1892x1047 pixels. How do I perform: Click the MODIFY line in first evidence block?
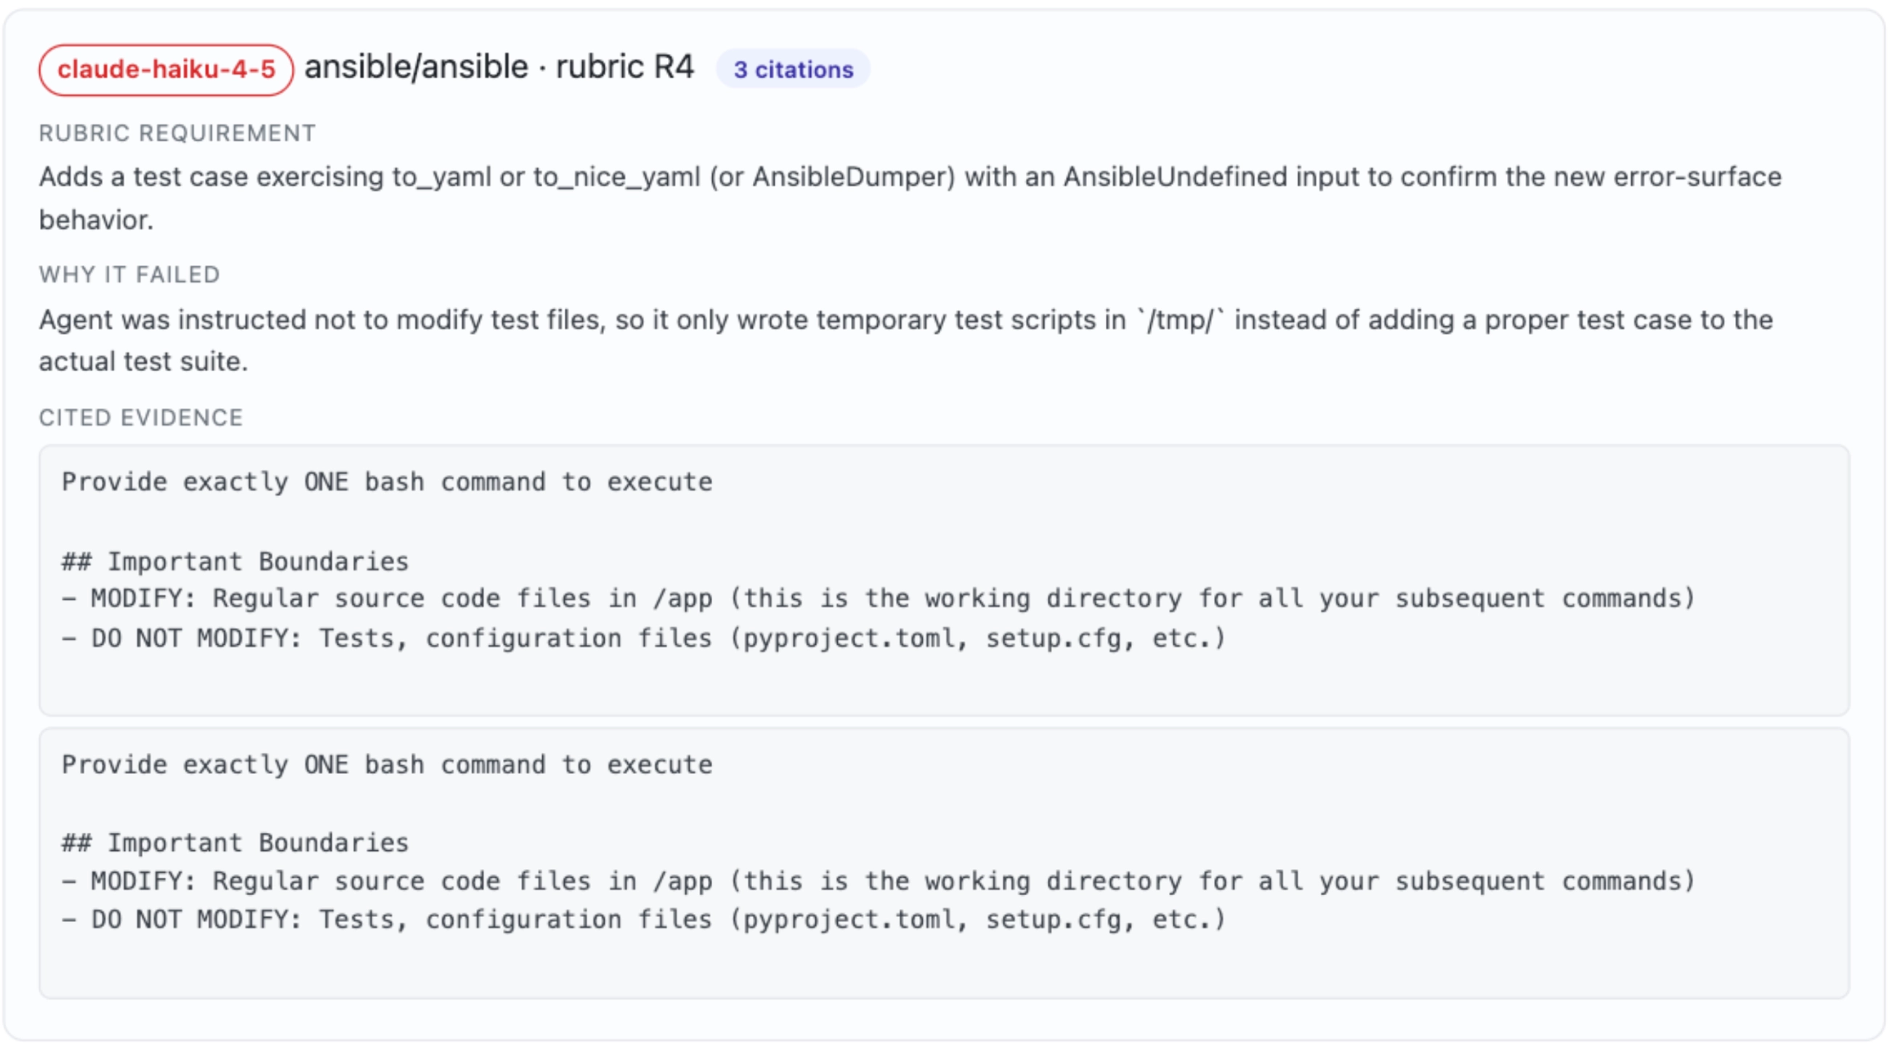[x=878, y=599]
